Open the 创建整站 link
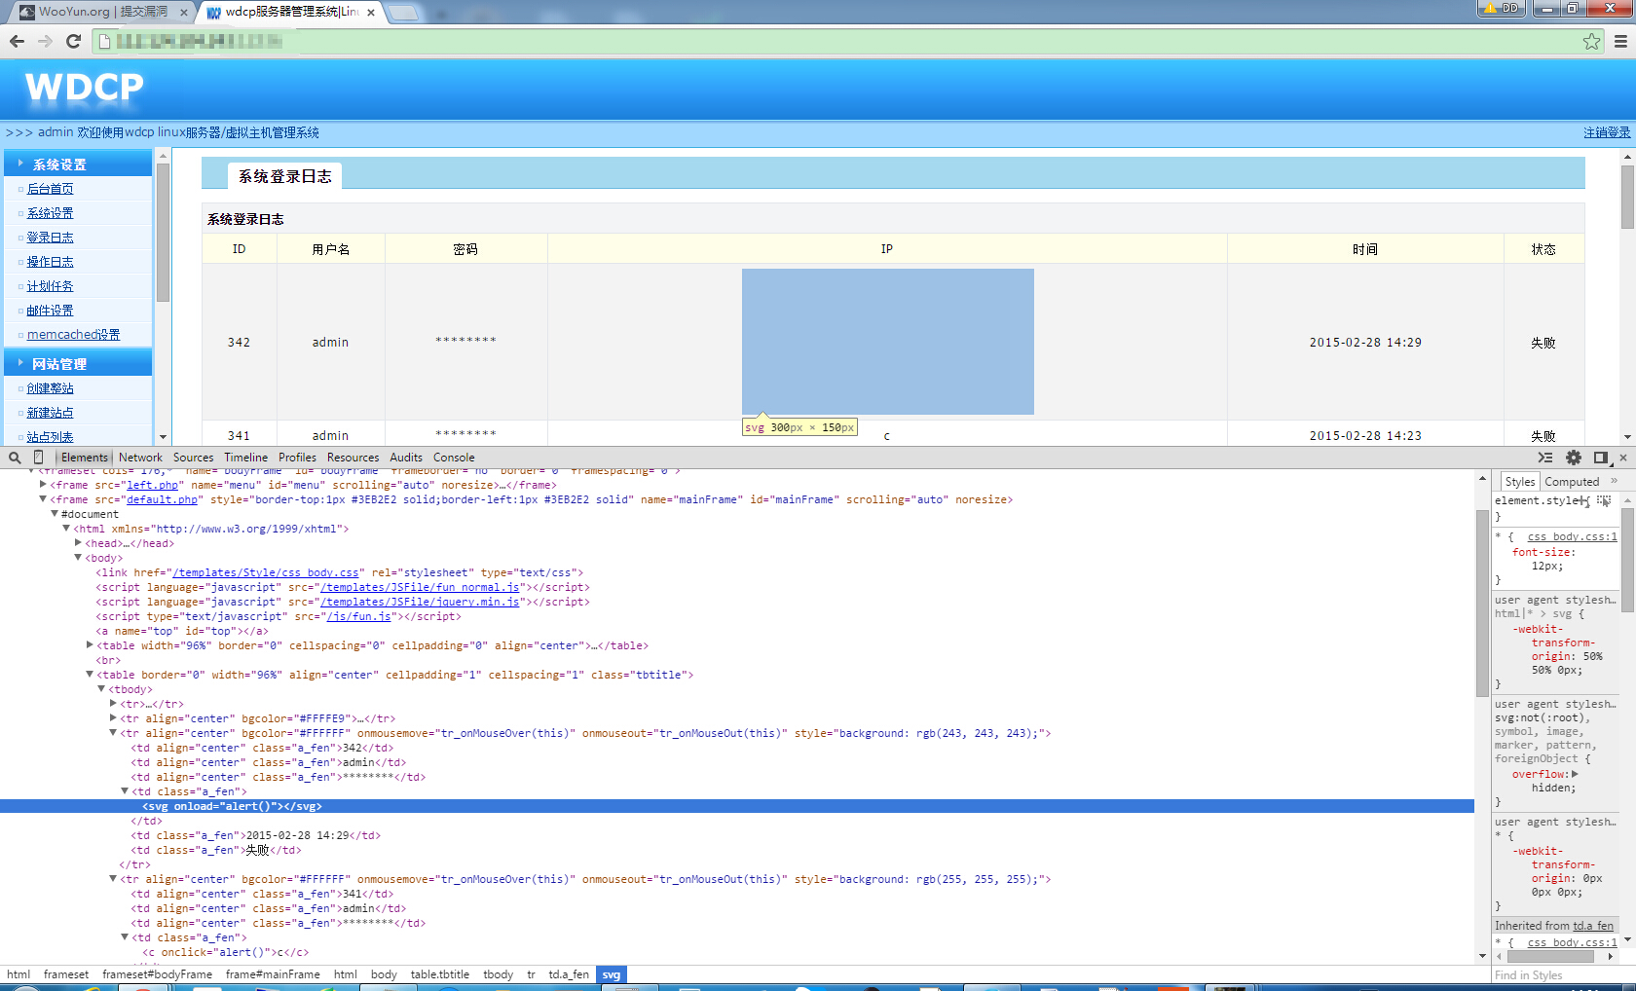1636x991 pixels. point(50,388)
